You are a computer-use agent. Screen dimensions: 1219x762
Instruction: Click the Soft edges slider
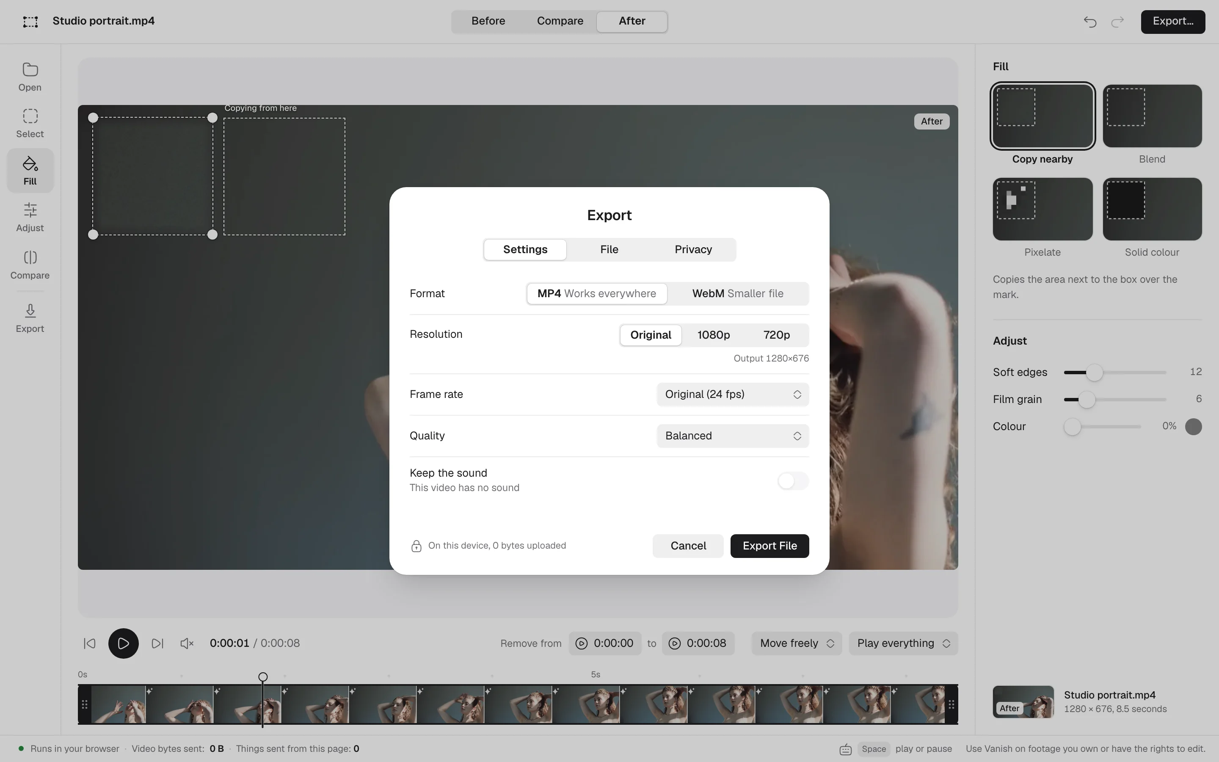click(1115, 373)
